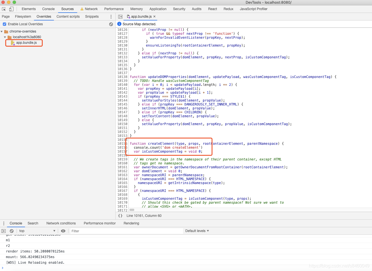The width and height of the screenshot is (372, 271).
Task: Click the editor horizontal scrollbar thumb
Action: 132,210
